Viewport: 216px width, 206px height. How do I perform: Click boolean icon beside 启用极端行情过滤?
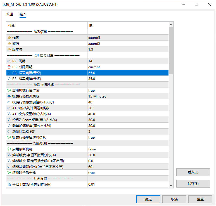[x=9, y=90]
